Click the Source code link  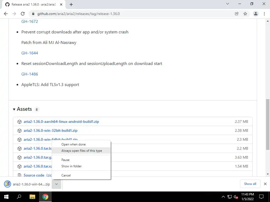coord(34,175)
